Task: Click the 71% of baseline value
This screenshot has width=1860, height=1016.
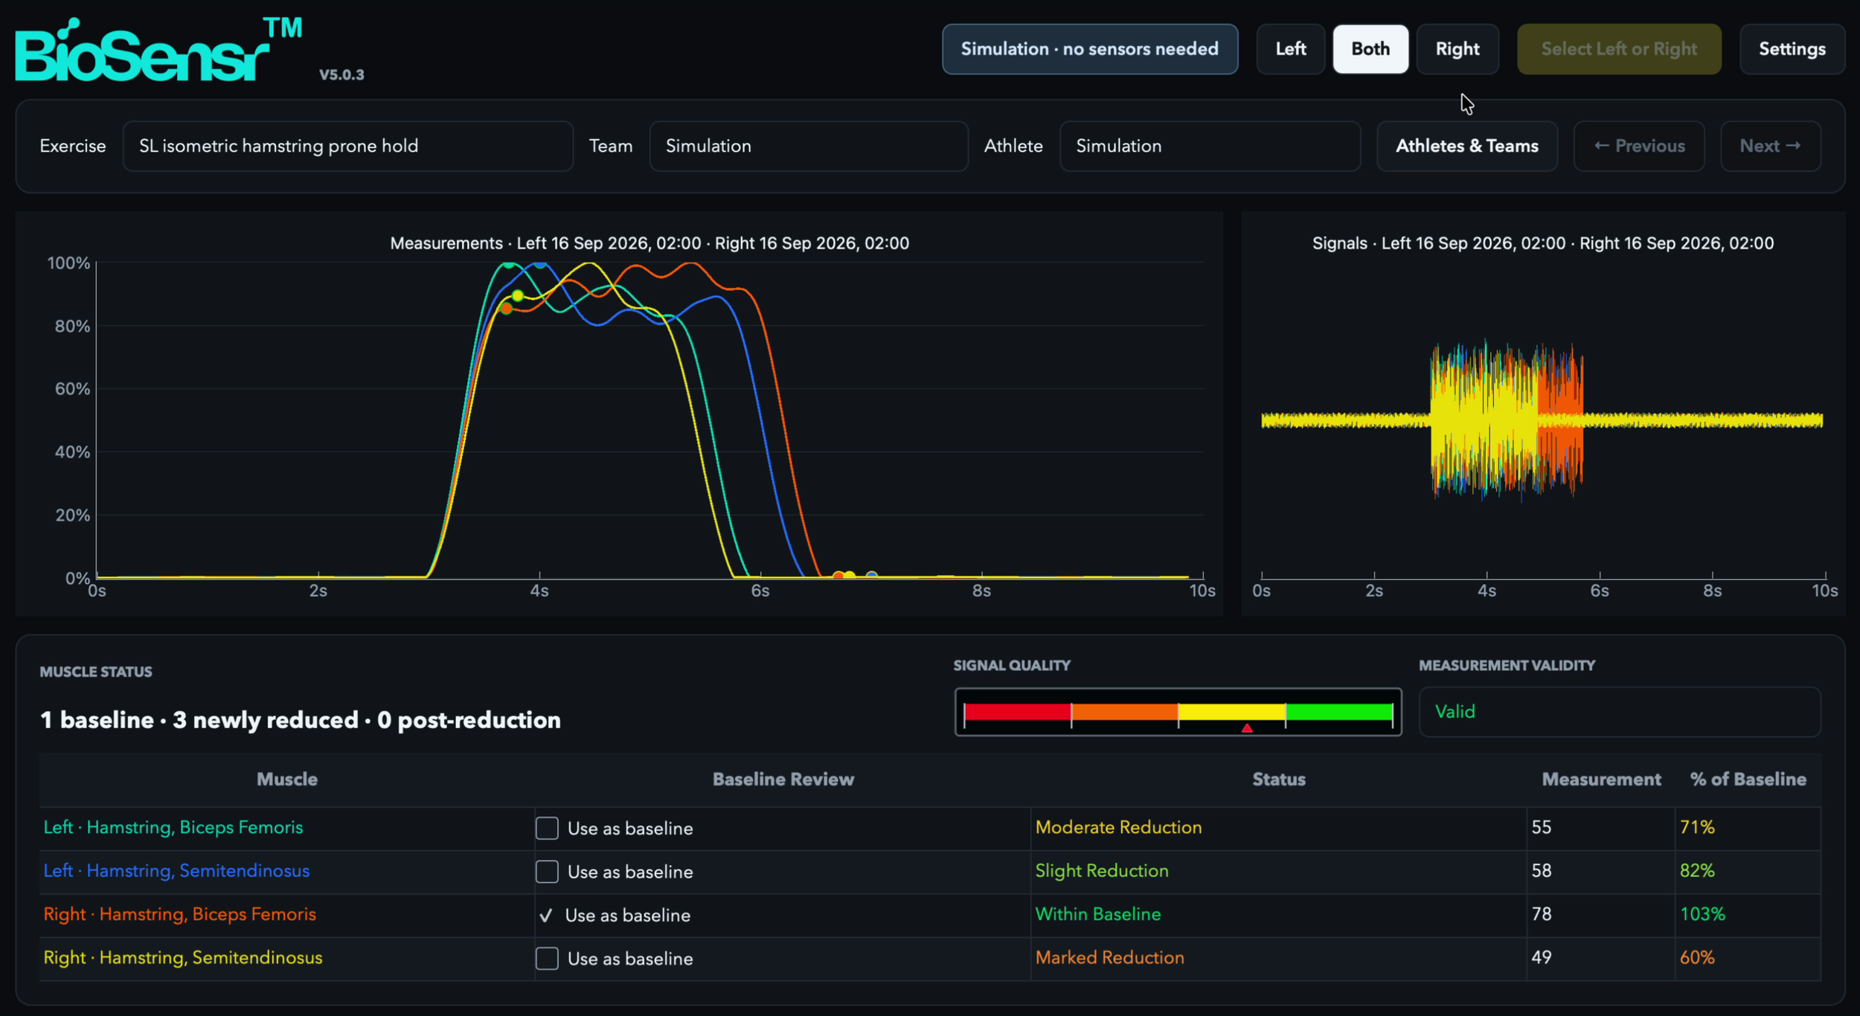Action: point(1697,827)
